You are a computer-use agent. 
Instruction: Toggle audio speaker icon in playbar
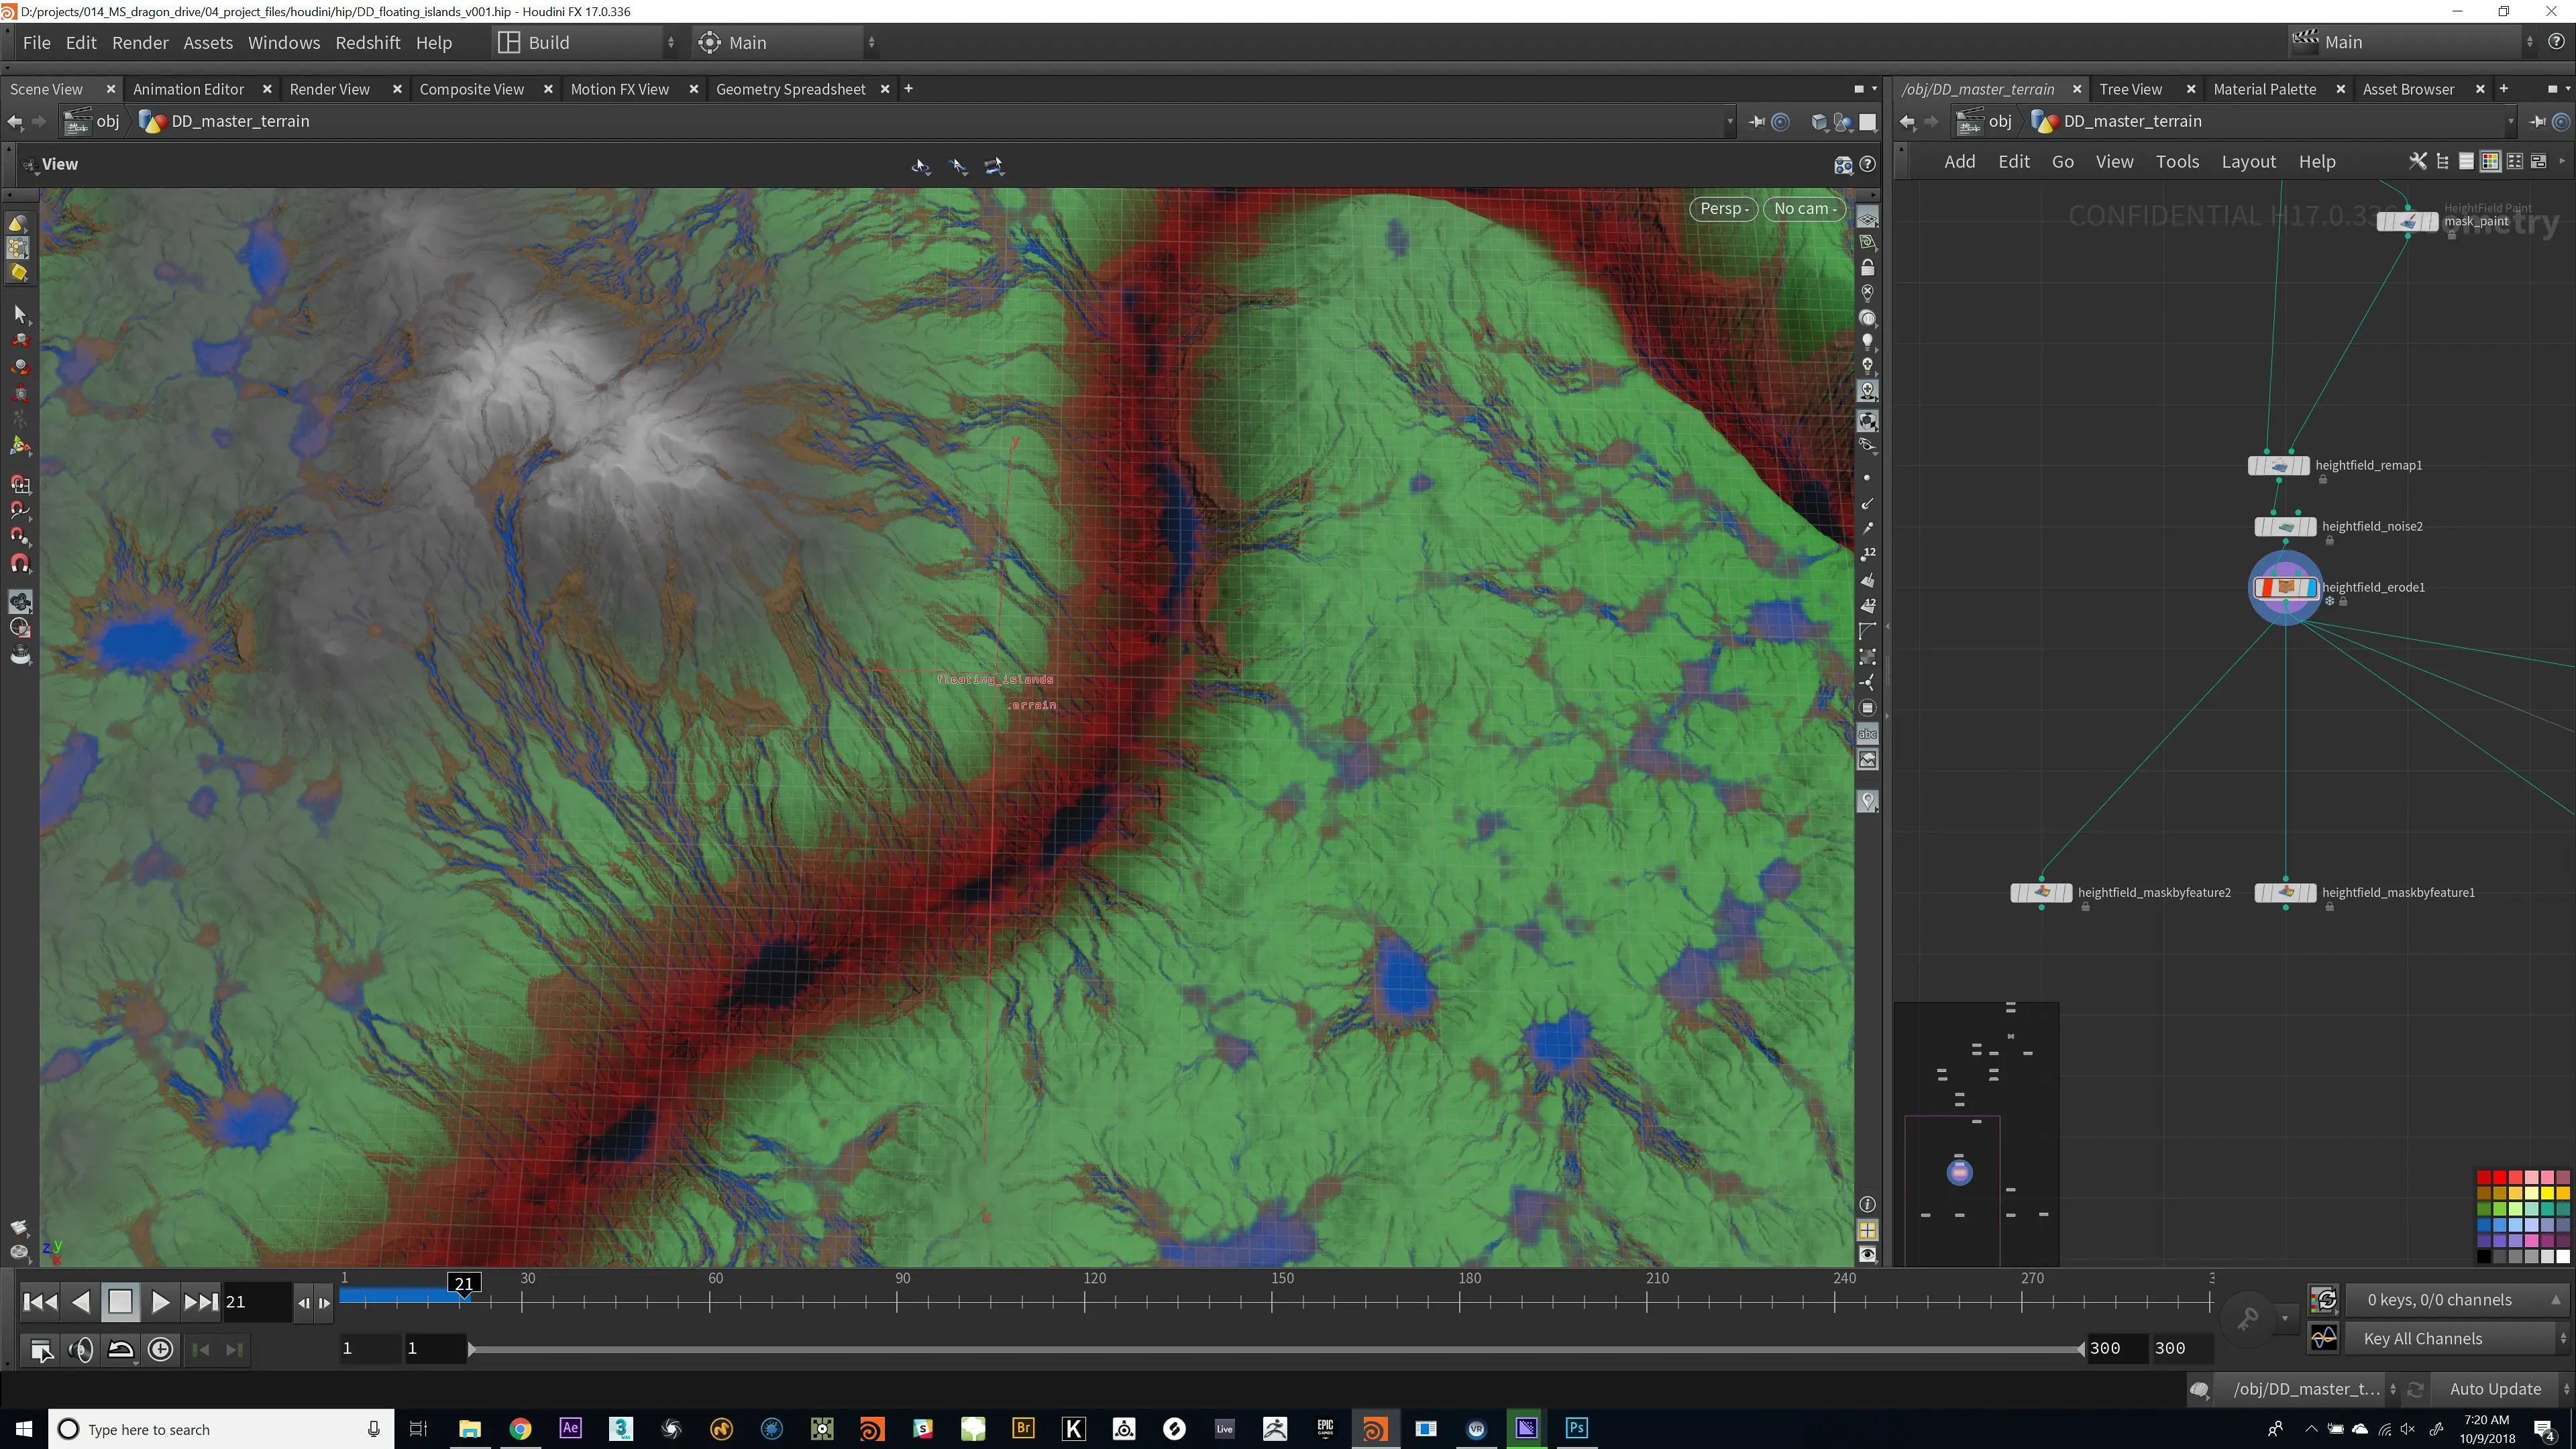tap(81, 1349)
